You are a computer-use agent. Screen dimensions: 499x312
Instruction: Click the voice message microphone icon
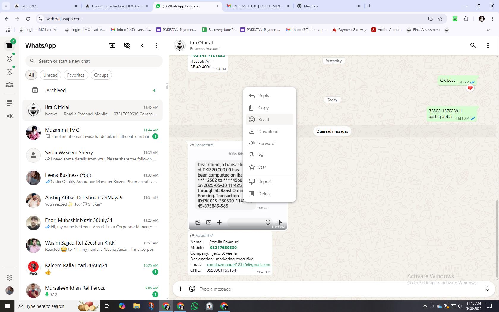tap(487, 289)
